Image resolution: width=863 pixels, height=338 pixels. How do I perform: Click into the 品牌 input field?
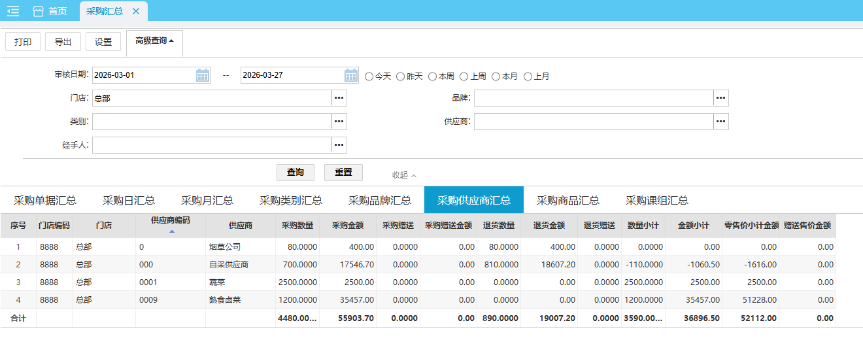click(593, 98)
